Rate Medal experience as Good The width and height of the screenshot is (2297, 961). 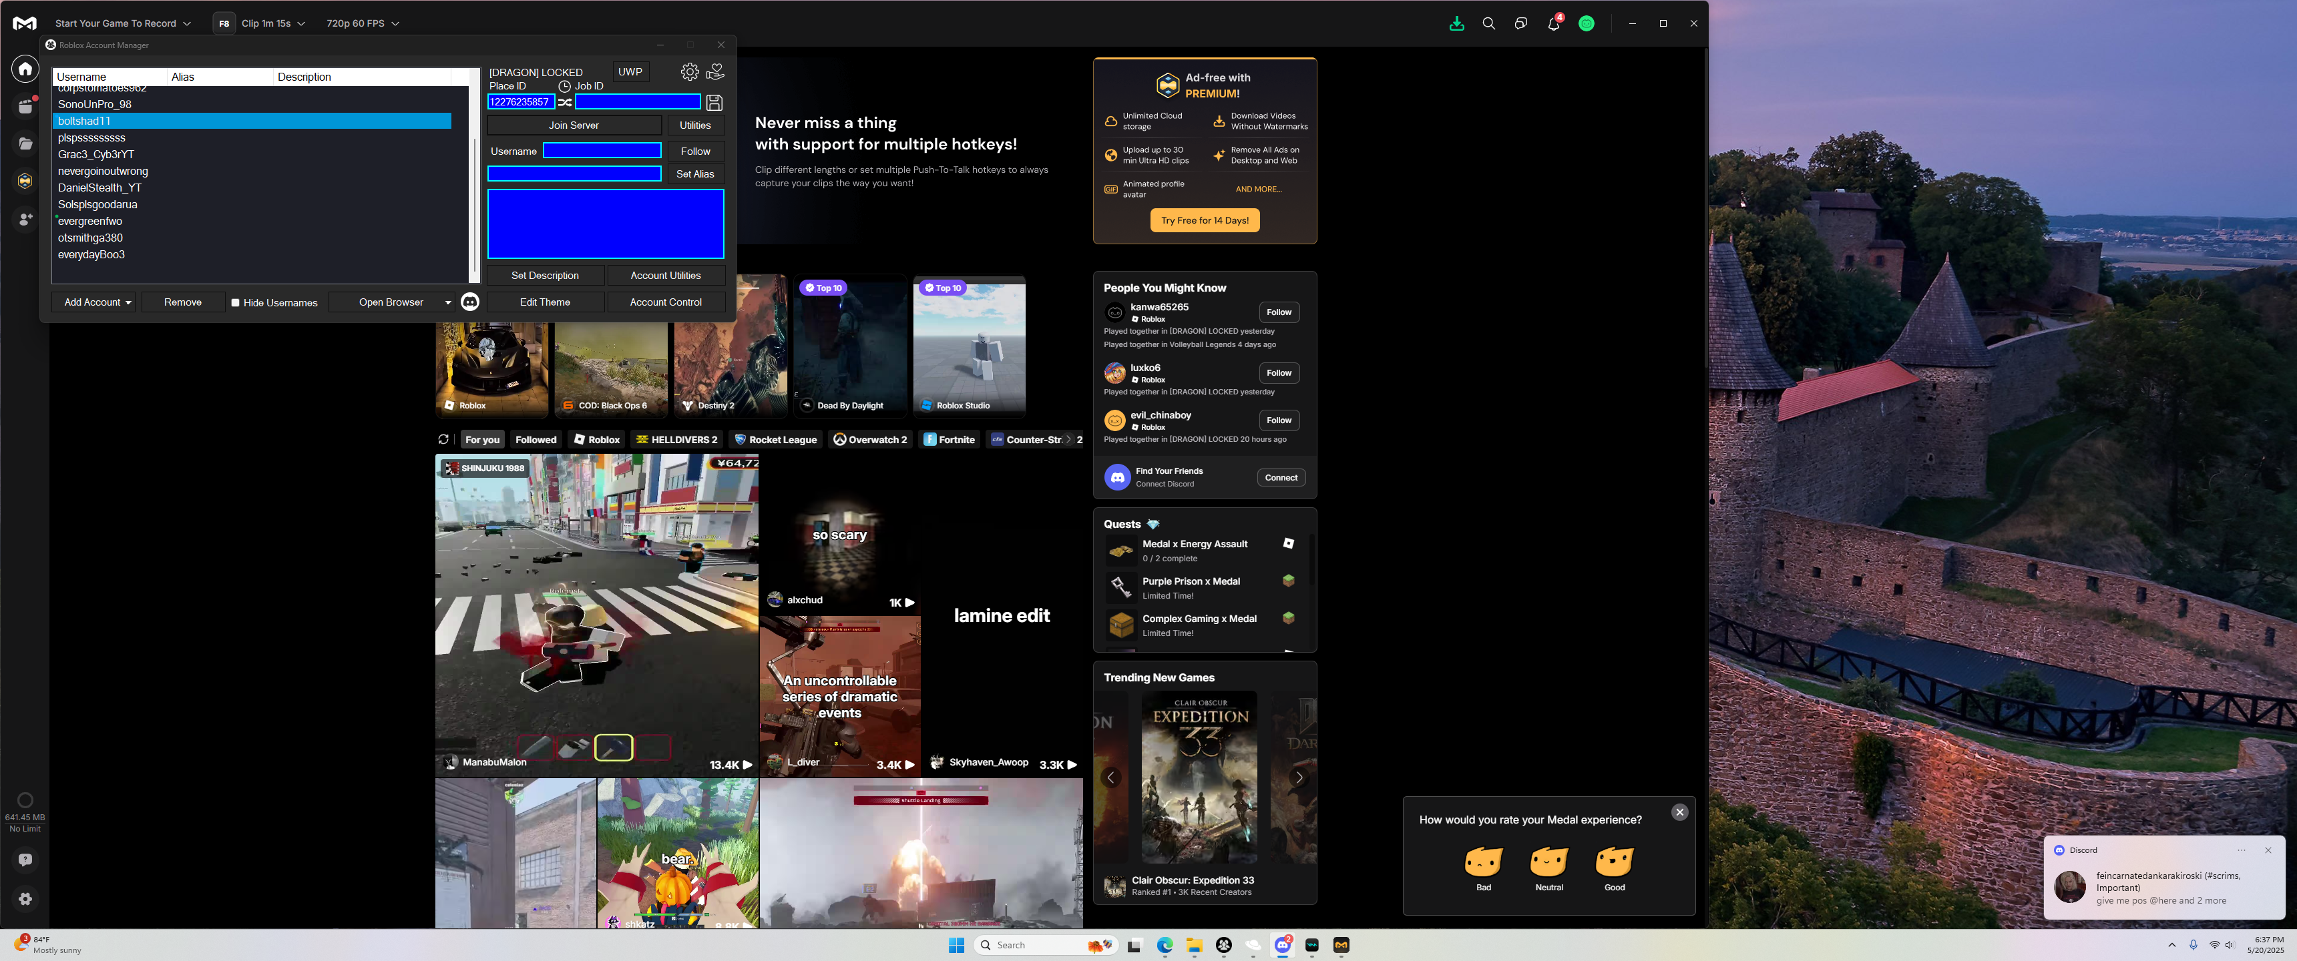pyautogui.click(x=1614, y=868)
